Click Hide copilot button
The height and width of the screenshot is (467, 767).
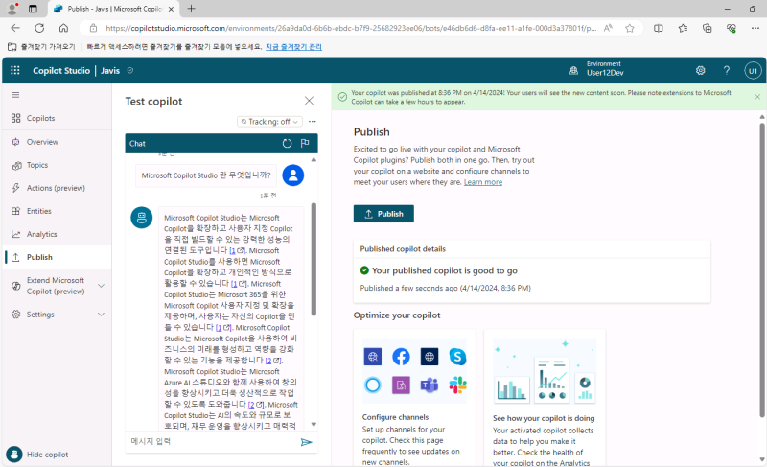coord(37,455)
